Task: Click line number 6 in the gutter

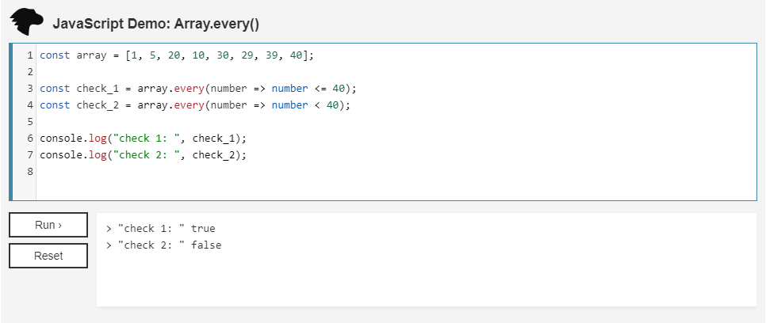Action: [29, 139]
